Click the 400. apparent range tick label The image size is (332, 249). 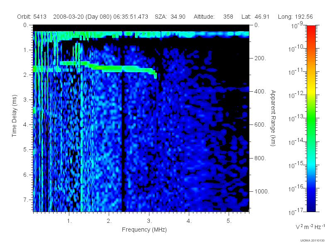click(260, 91)
